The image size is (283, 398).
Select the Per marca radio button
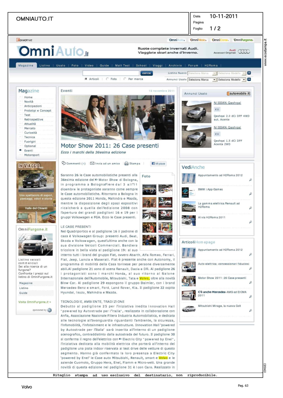click(125, 79)
